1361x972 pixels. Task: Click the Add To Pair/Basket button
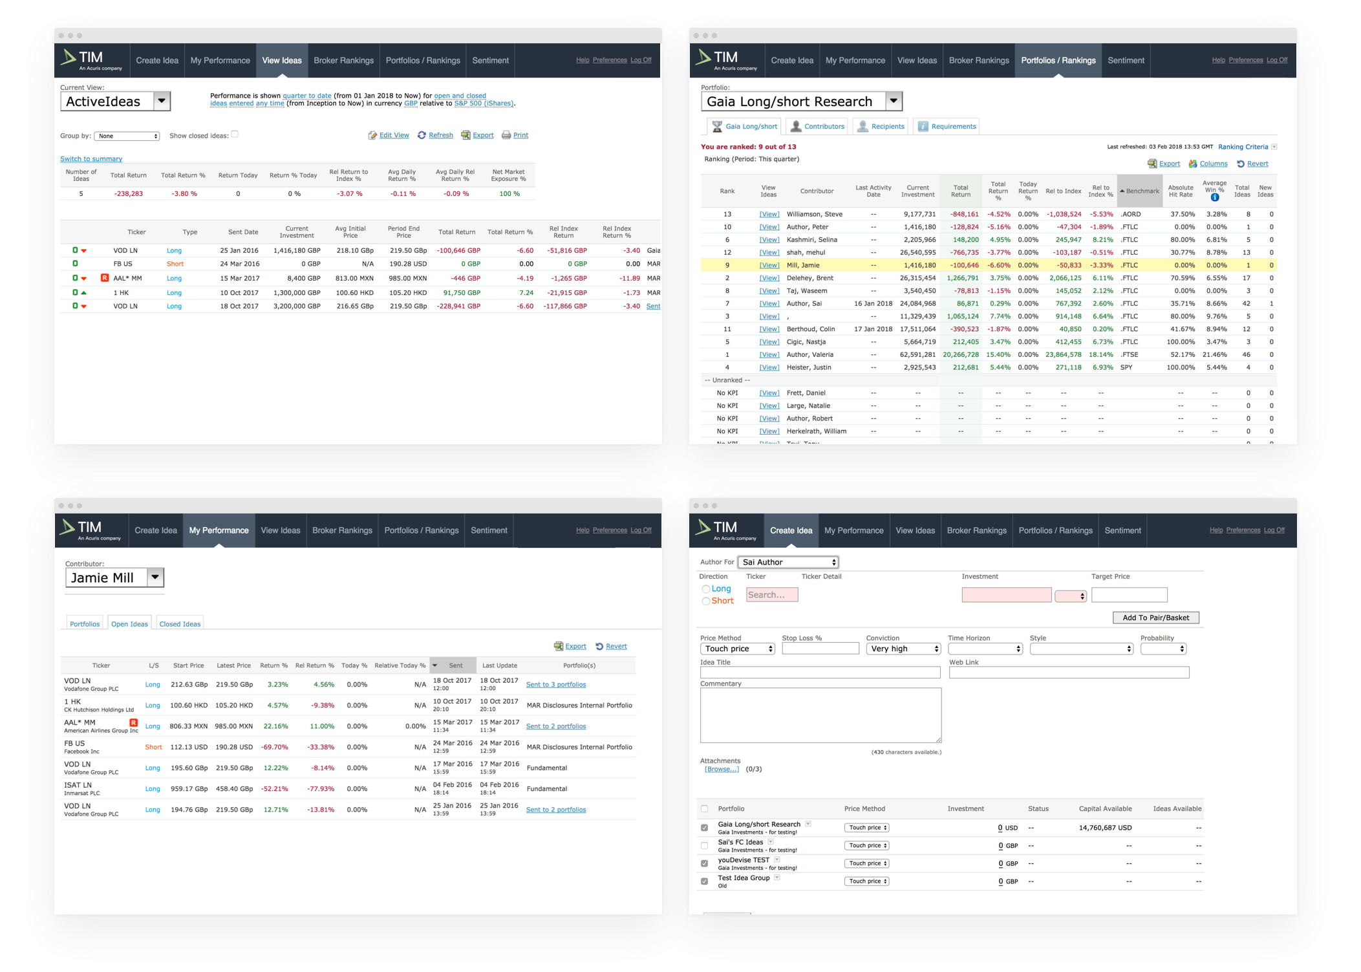1156,618
